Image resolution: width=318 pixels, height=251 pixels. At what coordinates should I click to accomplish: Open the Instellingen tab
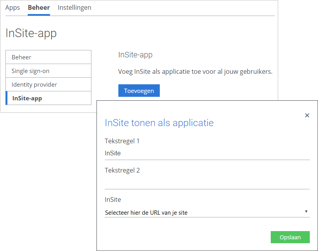tap(75, 7)
